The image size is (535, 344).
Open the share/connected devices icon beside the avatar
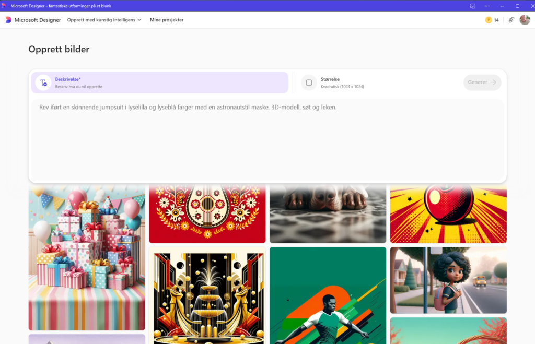tap(511, 20)
